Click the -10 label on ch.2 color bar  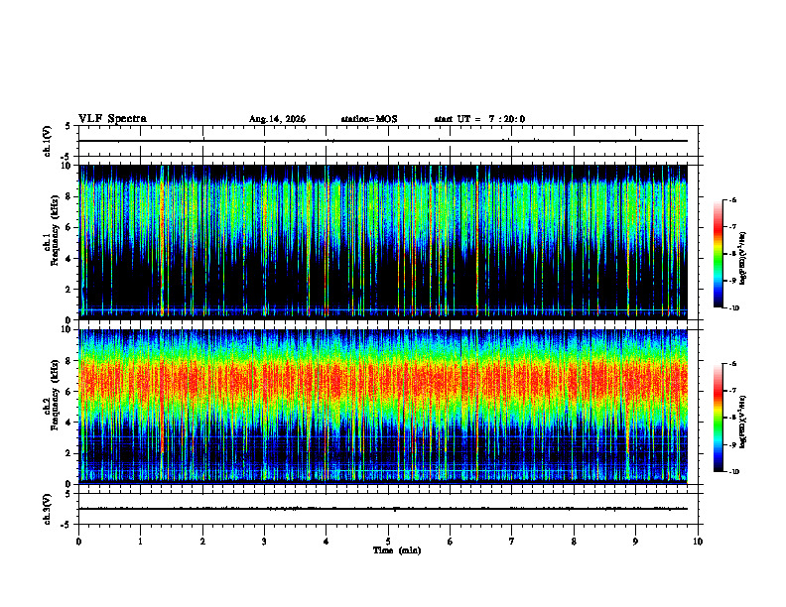pos(734,472)
